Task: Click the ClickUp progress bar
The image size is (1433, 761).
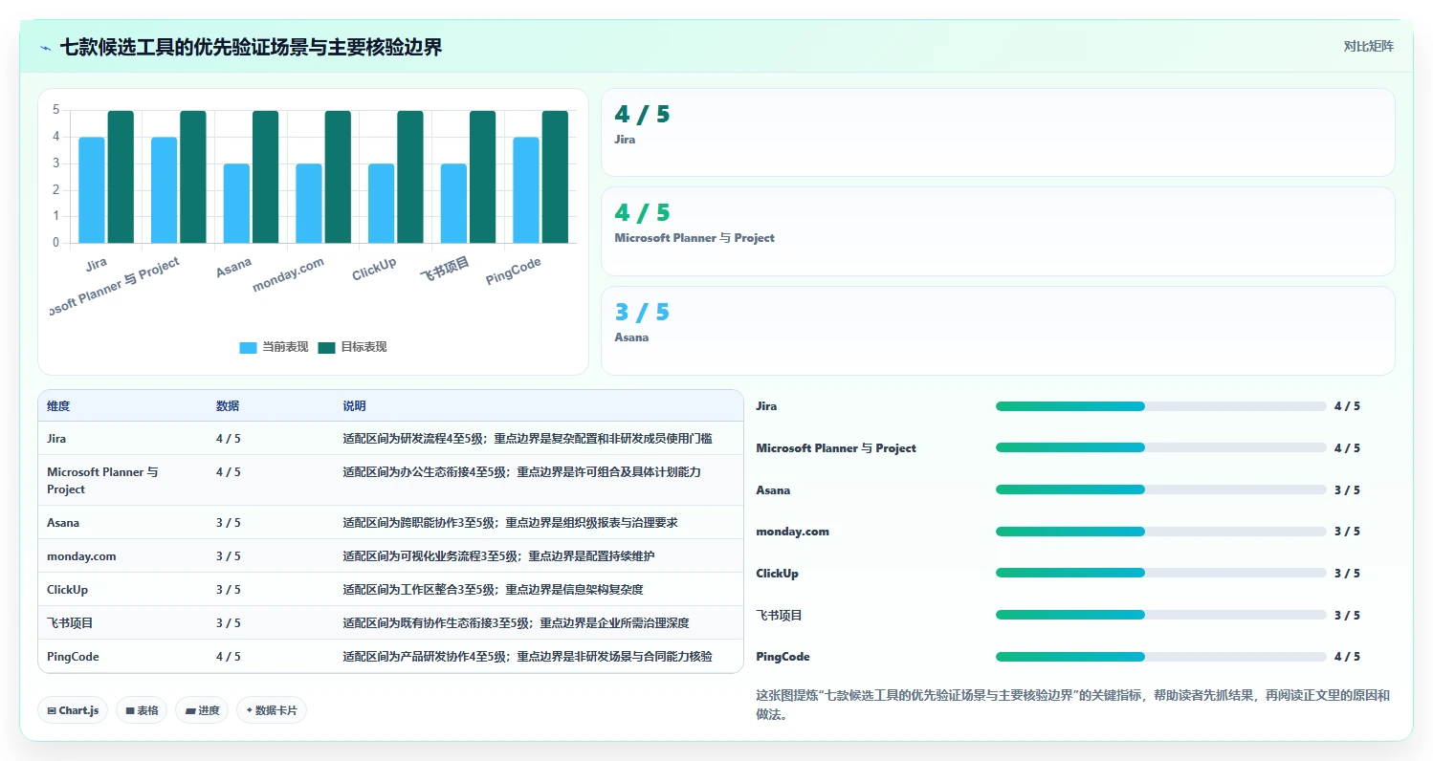Action: 1161,574
